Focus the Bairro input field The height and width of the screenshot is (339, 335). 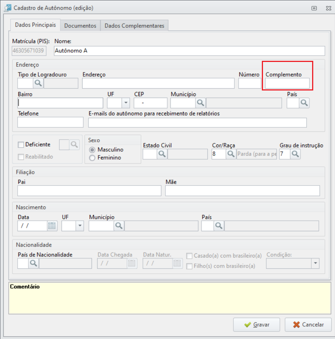[60, 103]
